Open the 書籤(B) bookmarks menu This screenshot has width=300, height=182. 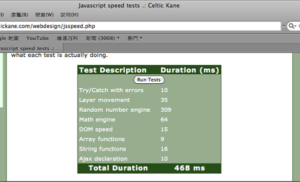coord(19,15)
